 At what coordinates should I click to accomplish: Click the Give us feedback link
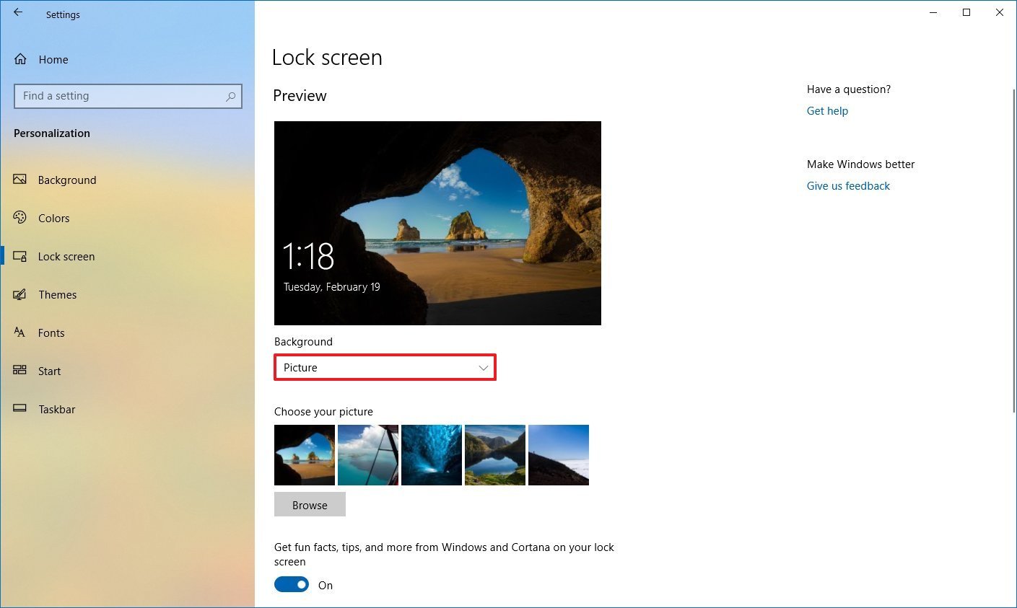pyautogui.click(x=848, y=185)
